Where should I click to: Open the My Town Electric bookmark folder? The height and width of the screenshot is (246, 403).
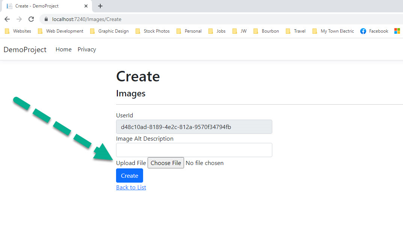click(333, 31)
